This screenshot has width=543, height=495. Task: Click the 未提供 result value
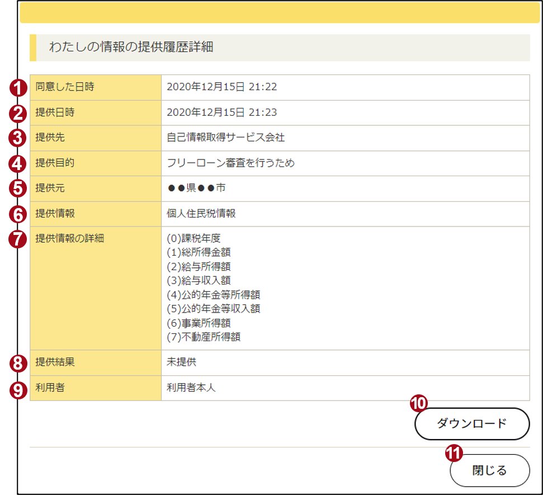click(x=182, y=362)
